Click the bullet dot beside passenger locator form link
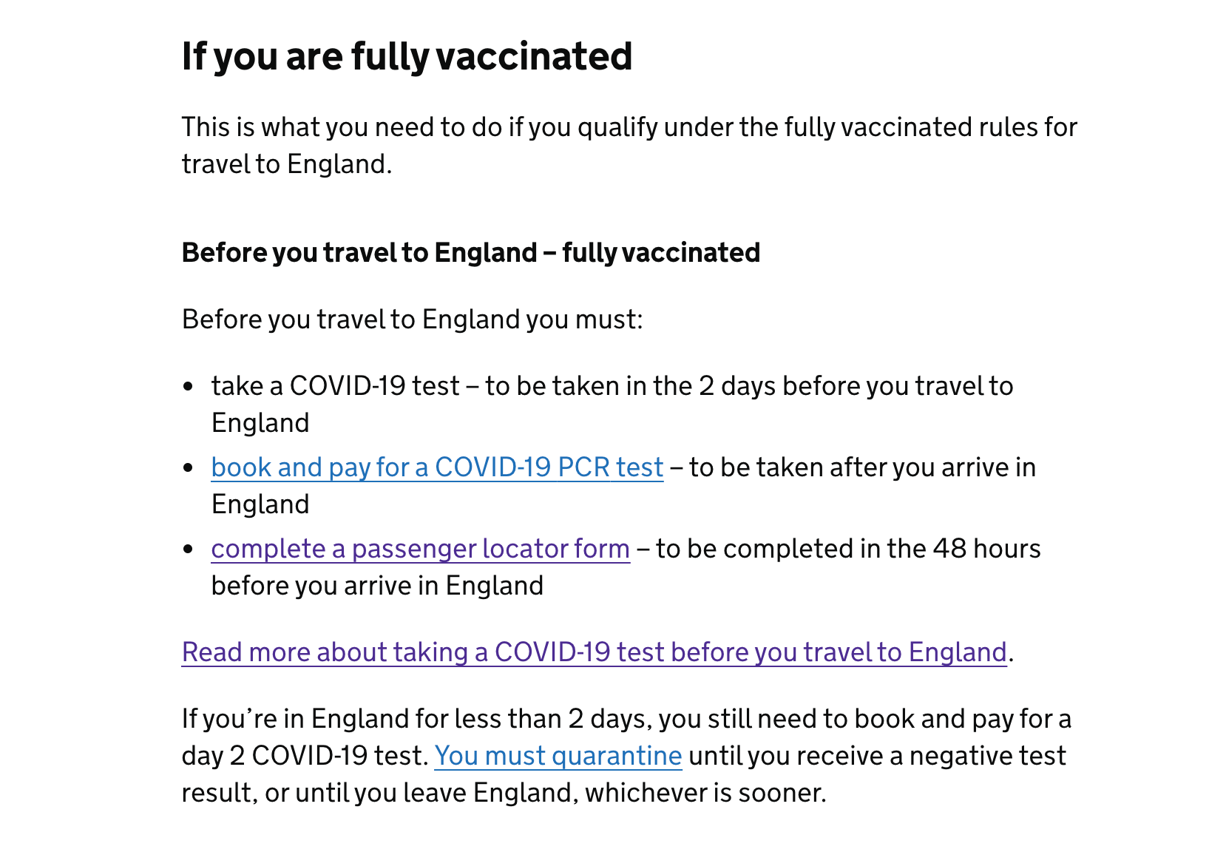This screenshot has height=852, width=1226. tap(188, 549)
